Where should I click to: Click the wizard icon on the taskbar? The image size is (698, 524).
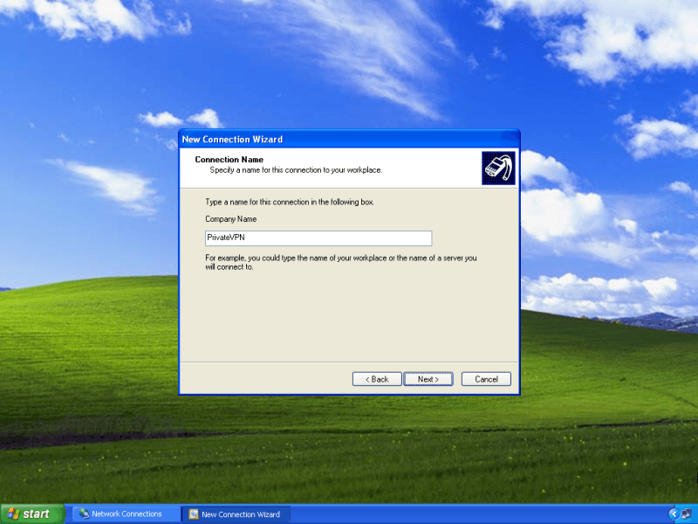194,514
